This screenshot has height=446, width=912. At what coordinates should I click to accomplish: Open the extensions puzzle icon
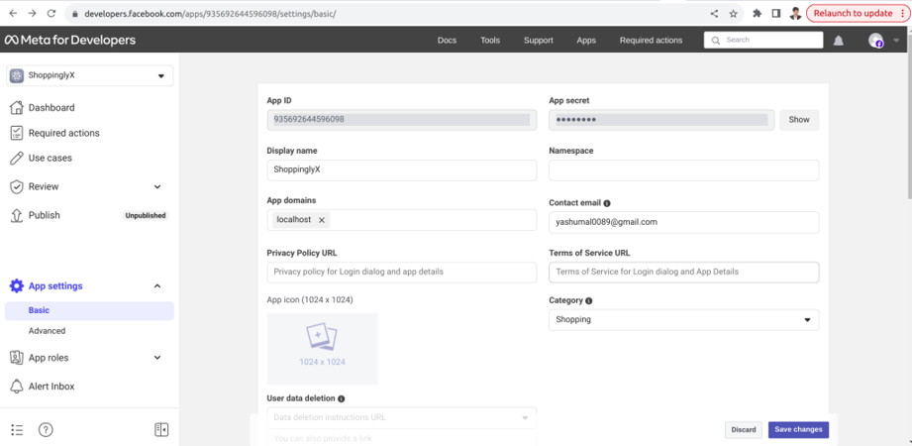click(x=757, y=14)
